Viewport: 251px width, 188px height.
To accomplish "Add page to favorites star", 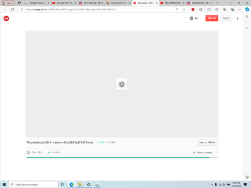I will point(184,10).
